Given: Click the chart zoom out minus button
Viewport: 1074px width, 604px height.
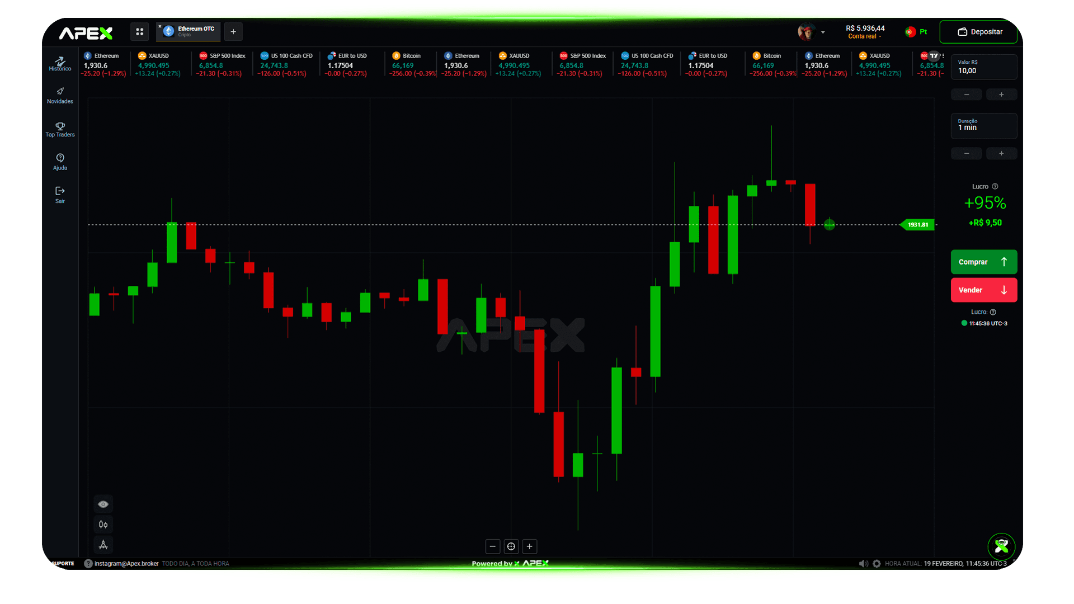Looking at the screenshot, I should (x=492, y=546).
